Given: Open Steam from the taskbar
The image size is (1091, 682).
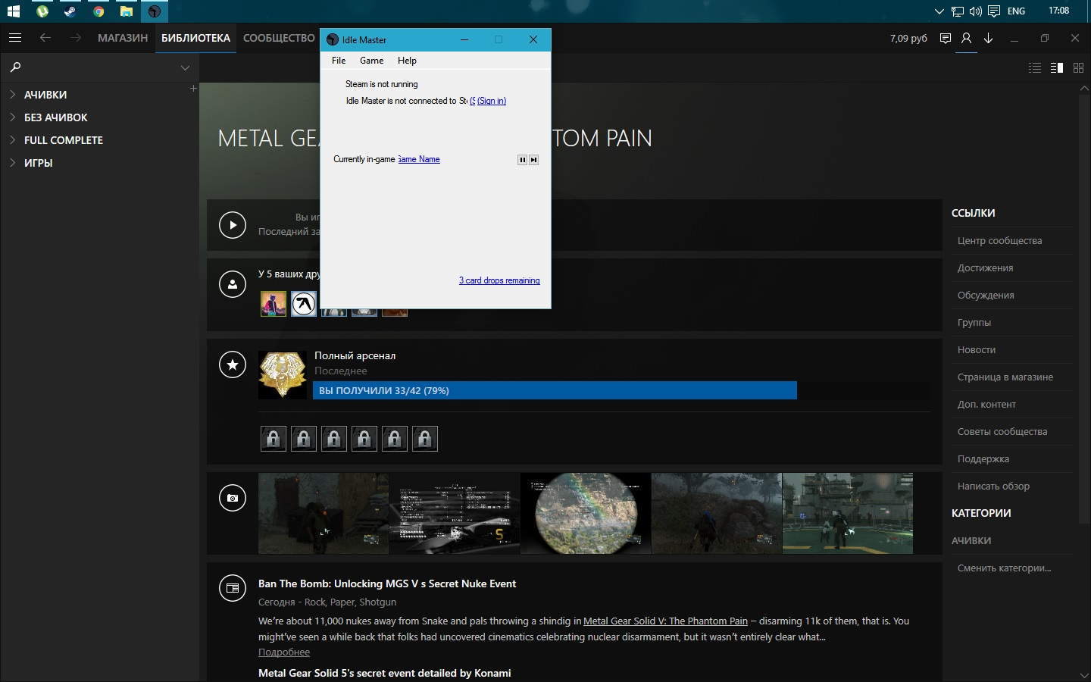Looking at the screenshot, I should coord(70,11).
